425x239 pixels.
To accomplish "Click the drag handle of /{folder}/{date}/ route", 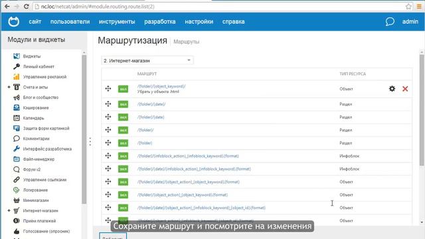I will point(108,104).
